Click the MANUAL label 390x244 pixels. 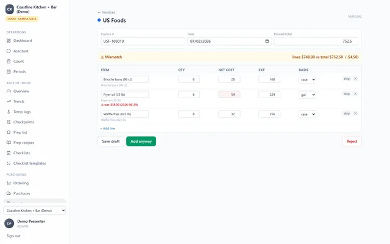pyautogui.click(x=355, y=16)
